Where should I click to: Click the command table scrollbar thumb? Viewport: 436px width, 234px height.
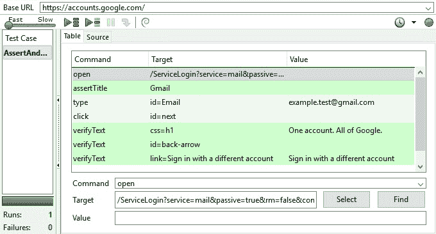pyautogui.click(x=420, y=114)
